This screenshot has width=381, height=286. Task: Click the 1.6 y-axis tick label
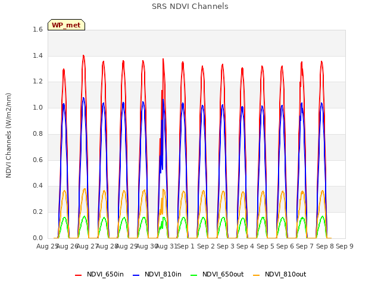coord(38,29)
